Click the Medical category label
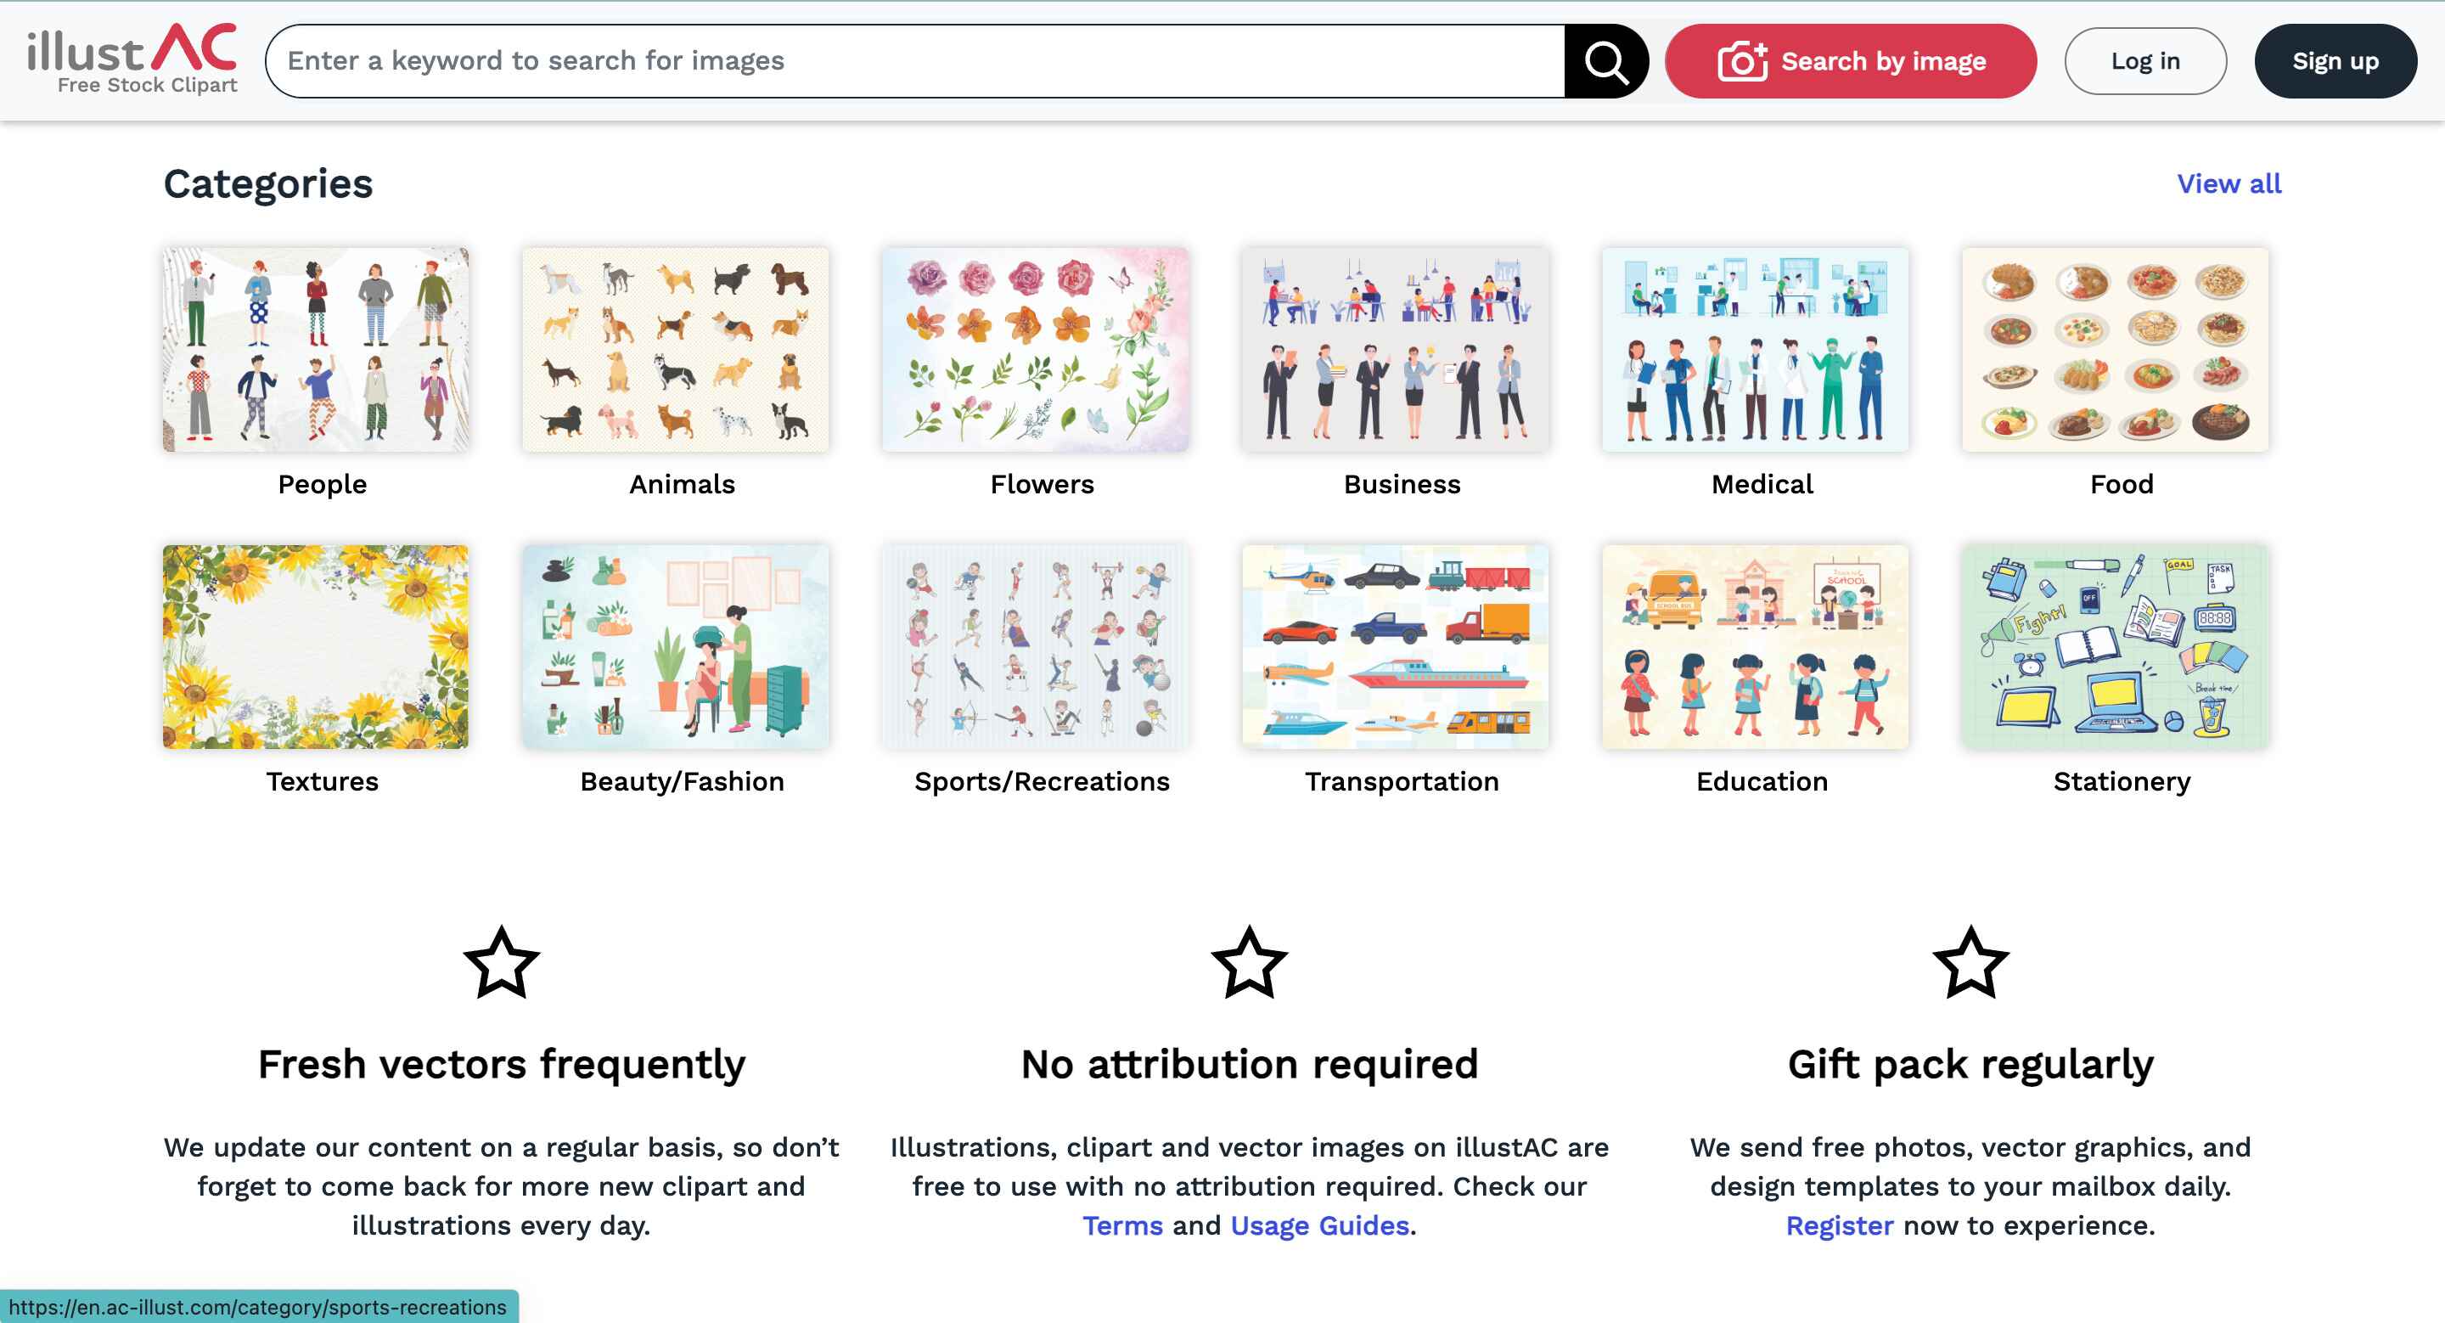Viewport: 2445px width, 1323px height. [x=1762, y=484]
